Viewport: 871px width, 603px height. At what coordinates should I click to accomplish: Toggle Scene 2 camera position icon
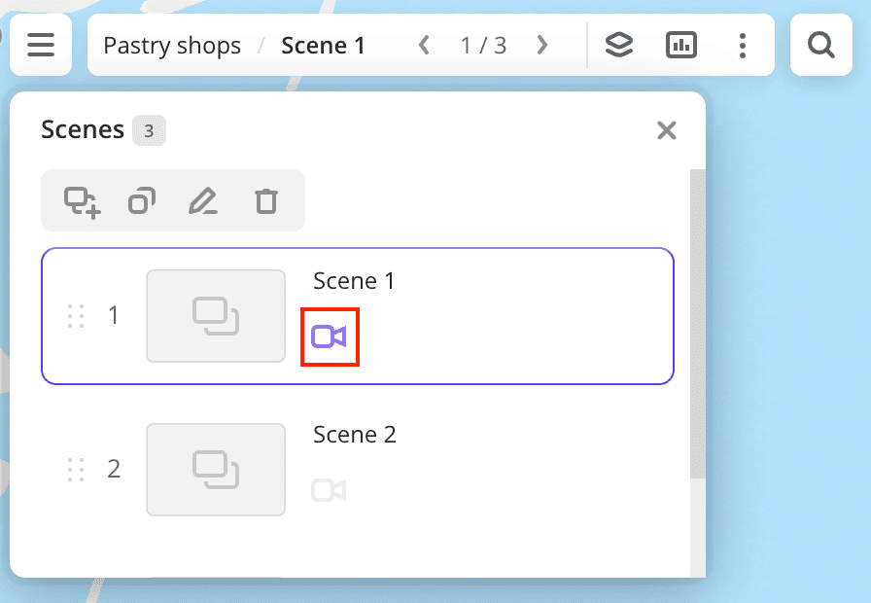coord(329,490)
